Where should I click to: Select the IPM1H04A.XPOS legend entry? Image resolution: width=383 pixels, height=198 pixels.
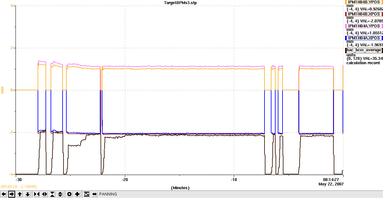coord(364,38)
